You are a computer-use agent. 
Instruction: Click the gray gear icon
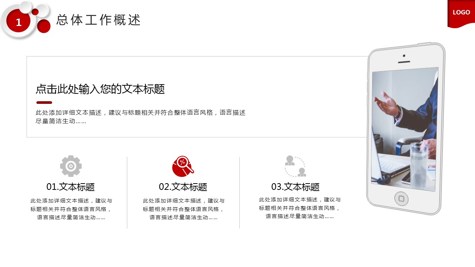pyautogui.click(x=71, y=166)
